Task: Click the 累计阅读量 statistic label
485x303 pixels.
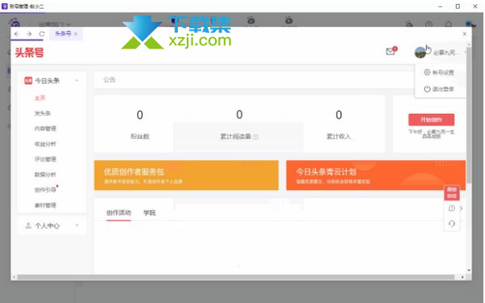Action: click(x=235, y=137)
